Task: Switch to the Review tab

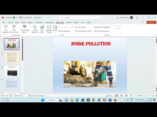Action: [76, 22]
